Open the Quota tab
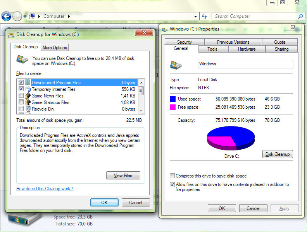This screenshot has height=232, width=307. [x=280, y=42]
